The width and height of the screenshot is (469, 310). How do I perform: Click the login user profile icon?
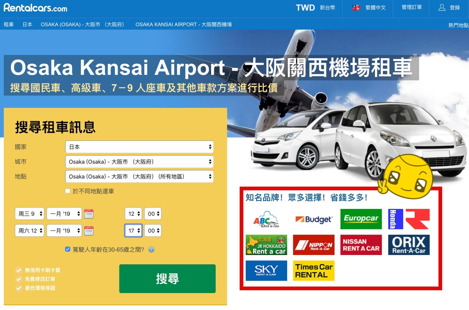point(442,8)
